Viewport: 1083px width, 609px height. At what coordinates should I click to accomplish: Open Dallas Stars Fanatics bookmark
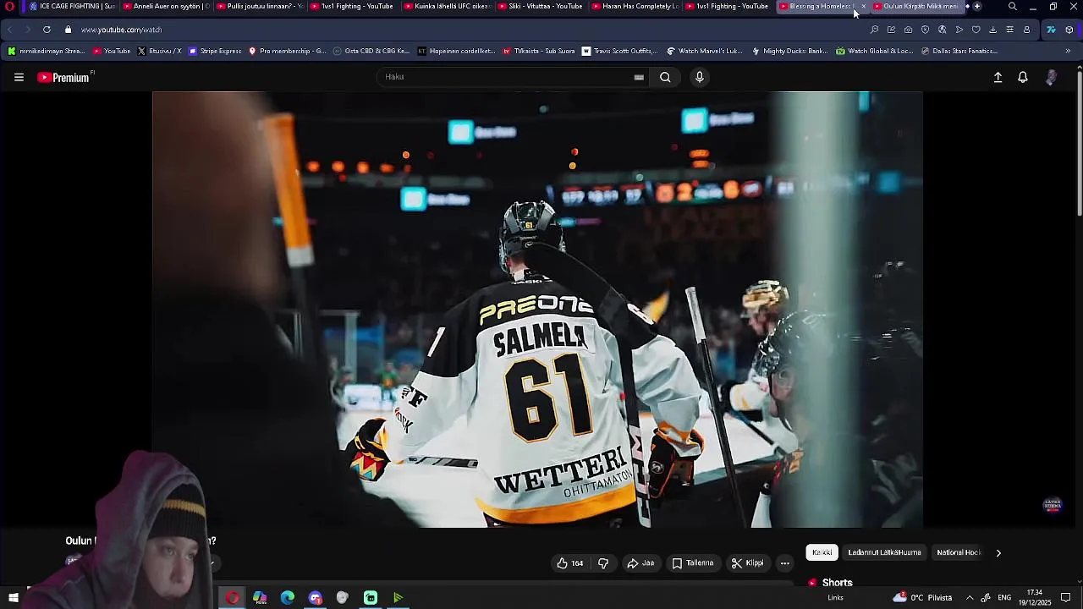click(x=959, y=51)
